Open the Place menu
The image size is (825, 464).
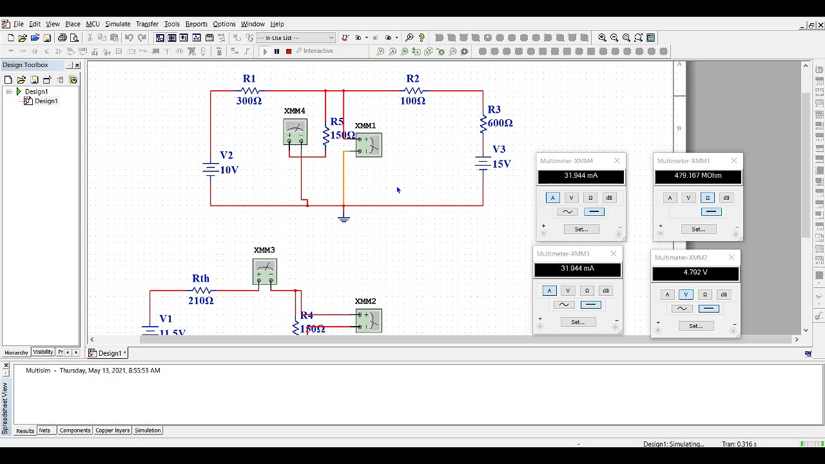click(x=73, y=24)
